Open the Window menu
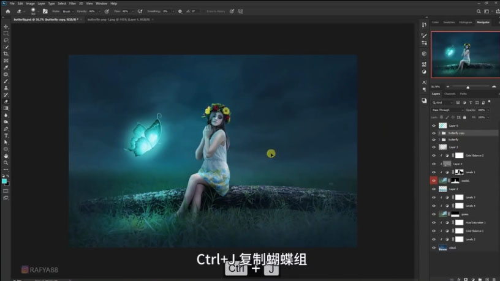500x281 pixels. (101, 4)
